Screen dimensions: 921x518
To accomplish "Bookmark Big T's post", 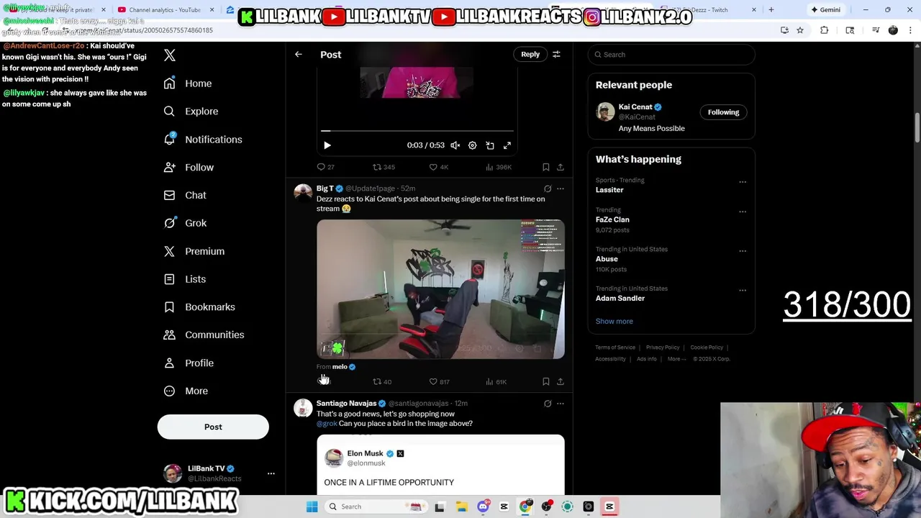I will [546, 382].
